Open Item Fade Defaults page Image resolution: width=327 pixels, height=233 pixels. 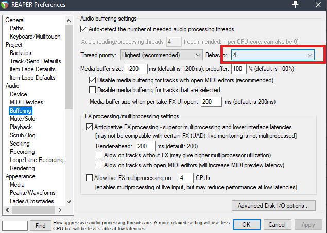32,69
